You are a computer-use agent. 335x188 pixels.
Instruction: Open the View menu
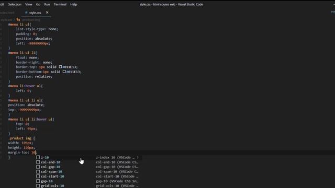click(x=29, y=4)
